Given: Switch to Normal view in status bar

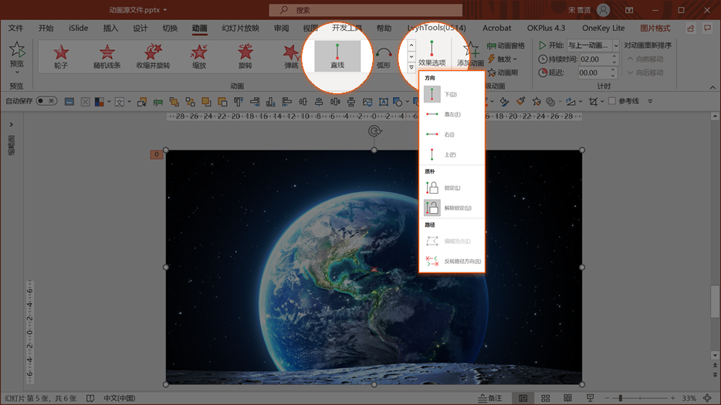Looking at the screenshot, I should coord(523,398).
